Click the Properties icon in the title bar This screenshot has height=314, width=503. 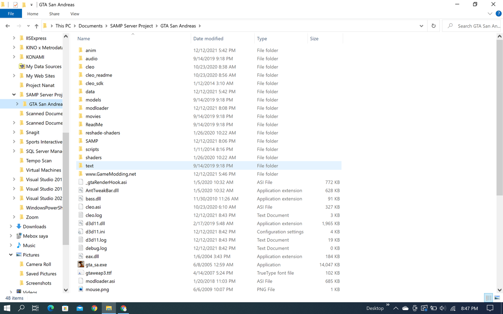coord(15,5)
